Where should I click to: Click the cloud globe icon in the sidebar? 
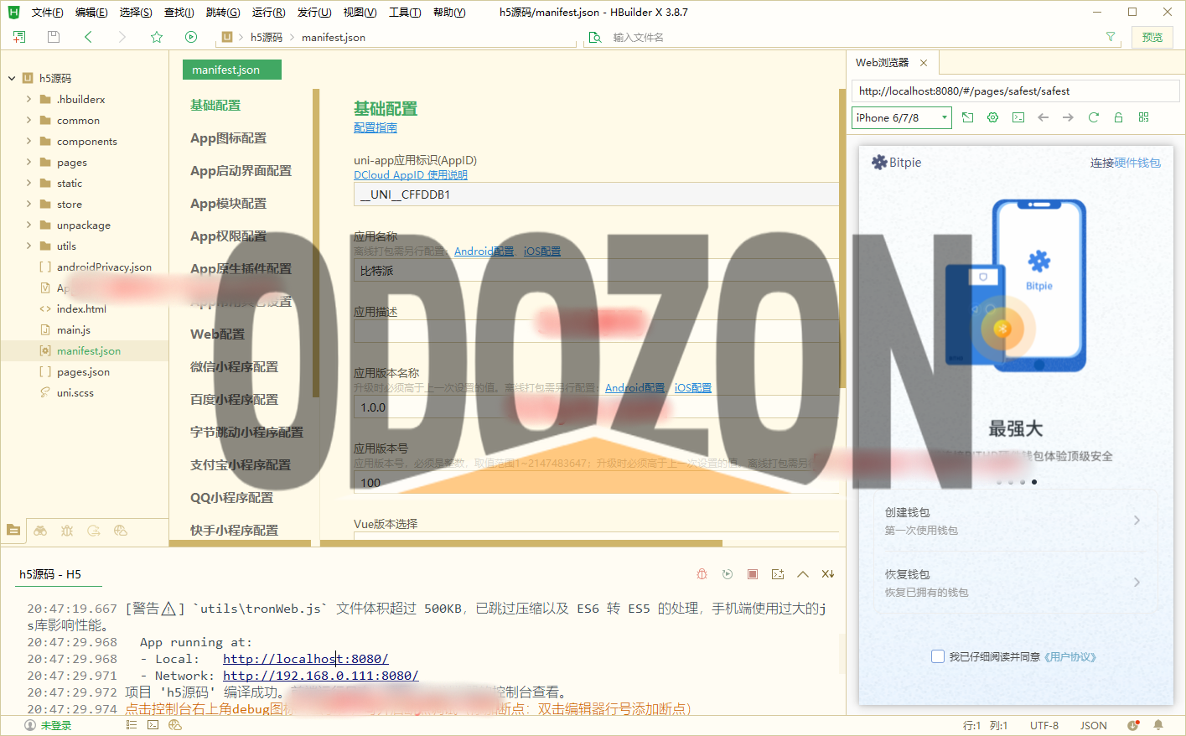coord(121,530)
